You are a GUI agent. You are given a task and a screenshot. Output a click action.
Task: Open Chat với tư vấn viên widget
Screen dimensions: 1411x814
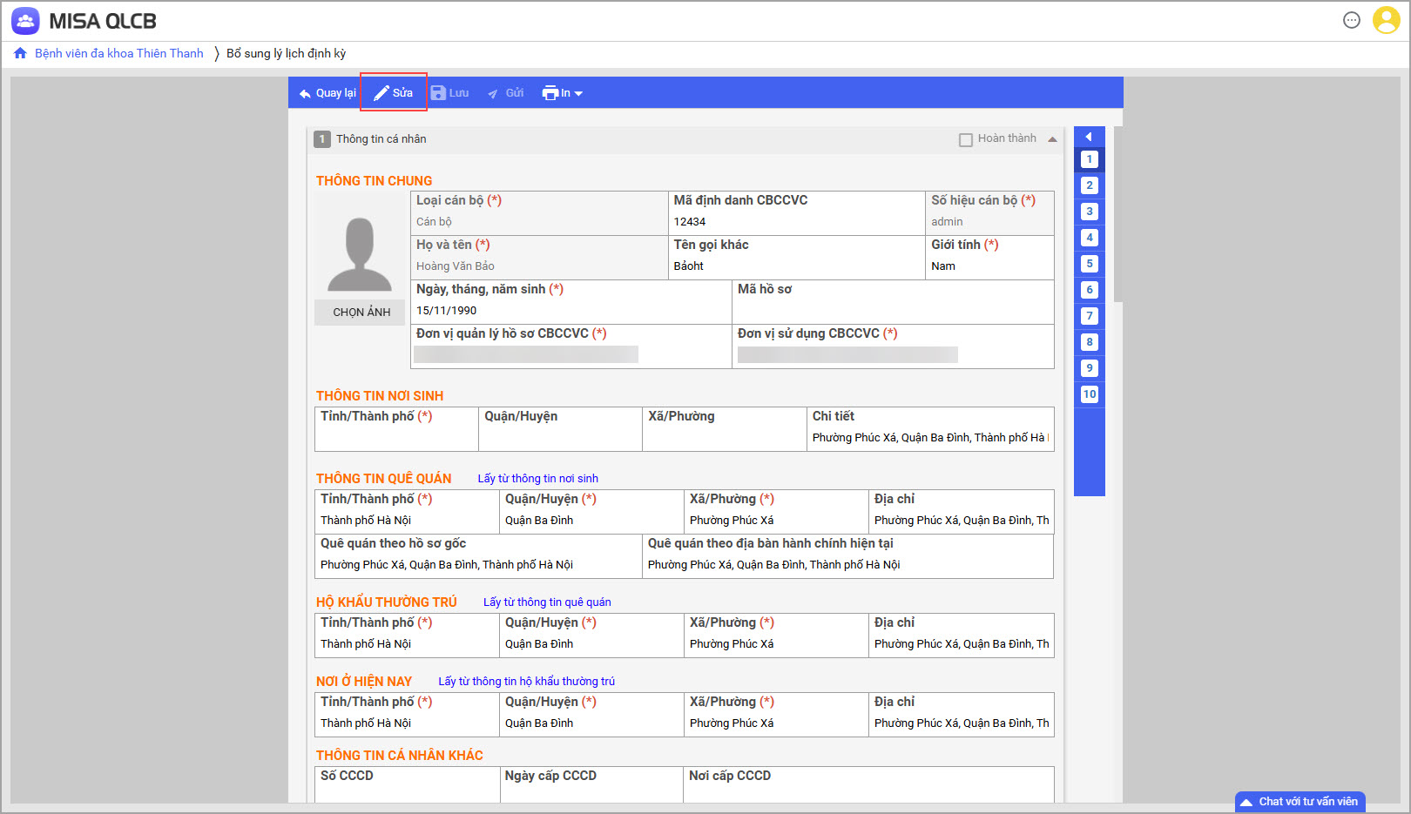point(1300,802)
